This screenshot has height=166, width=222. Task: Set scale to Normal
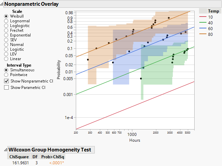click(x=6, y=45)
